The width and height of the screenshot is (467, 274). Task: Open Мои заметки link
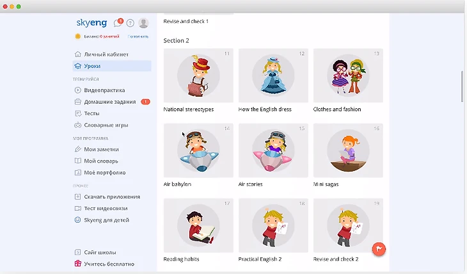101,149
